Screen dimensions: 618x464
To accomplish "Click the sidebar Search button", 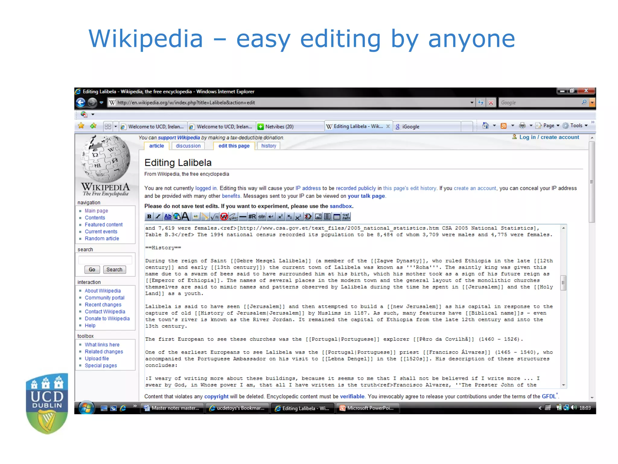I will (114, 269).
